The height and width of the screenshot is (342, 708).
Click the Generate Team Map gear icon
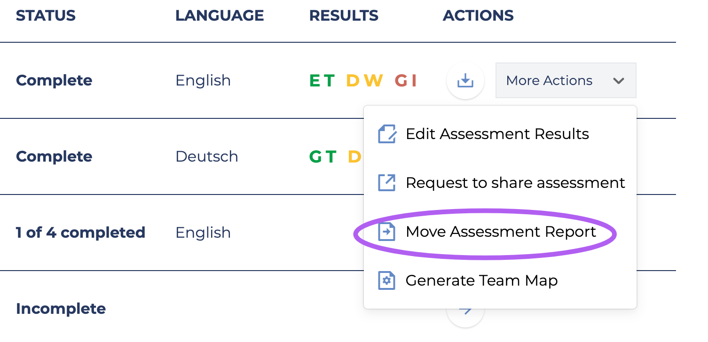pos(387,280)
